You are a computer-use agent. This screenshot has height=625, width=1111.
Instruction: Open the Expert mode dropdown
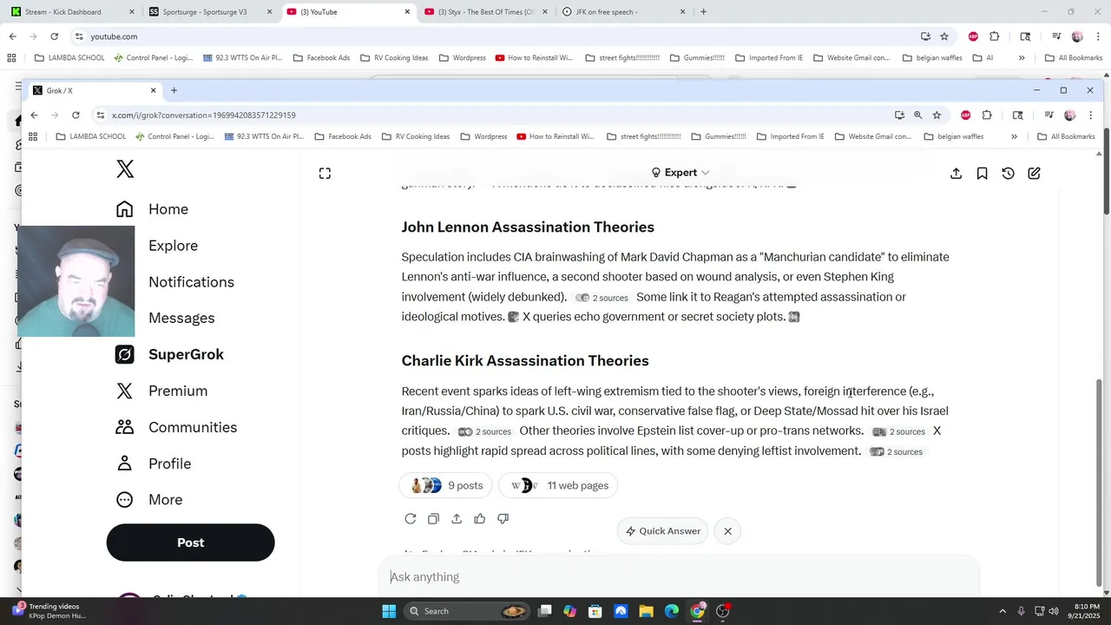pos(680,173)
